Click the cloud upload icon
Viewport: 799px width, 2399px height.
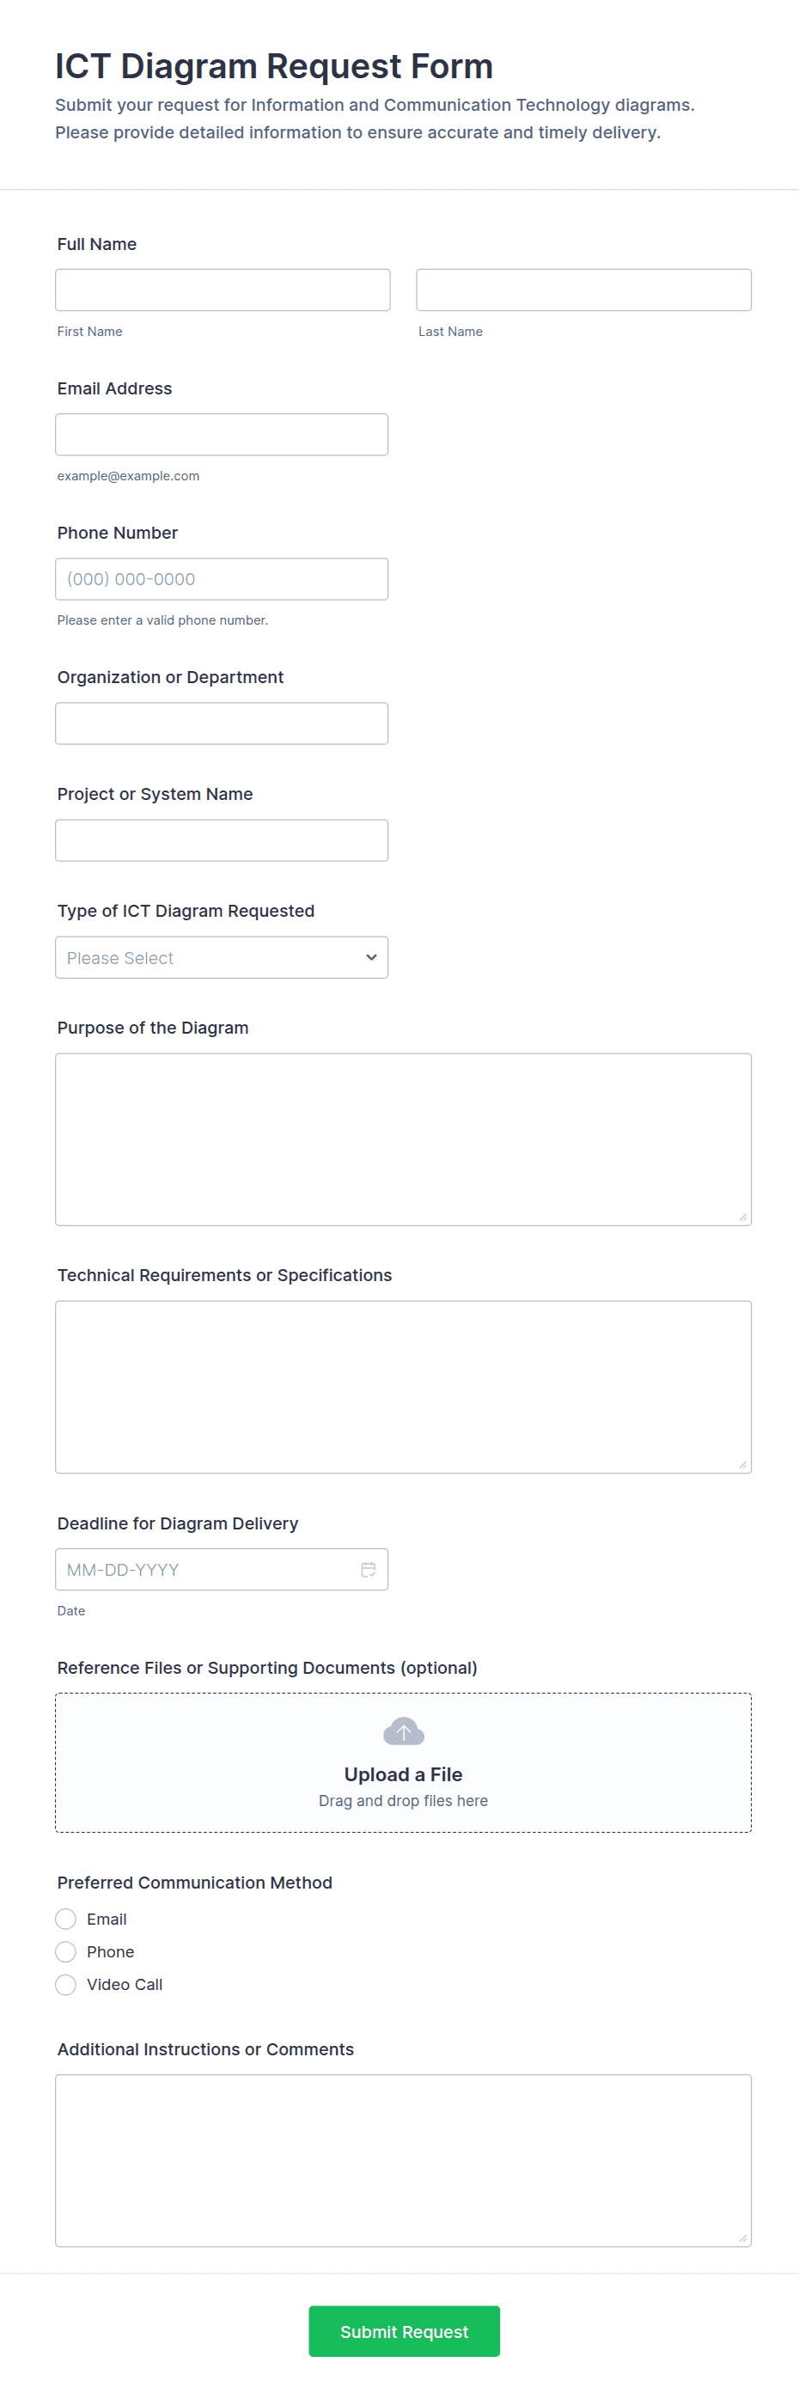[403, 1731]
